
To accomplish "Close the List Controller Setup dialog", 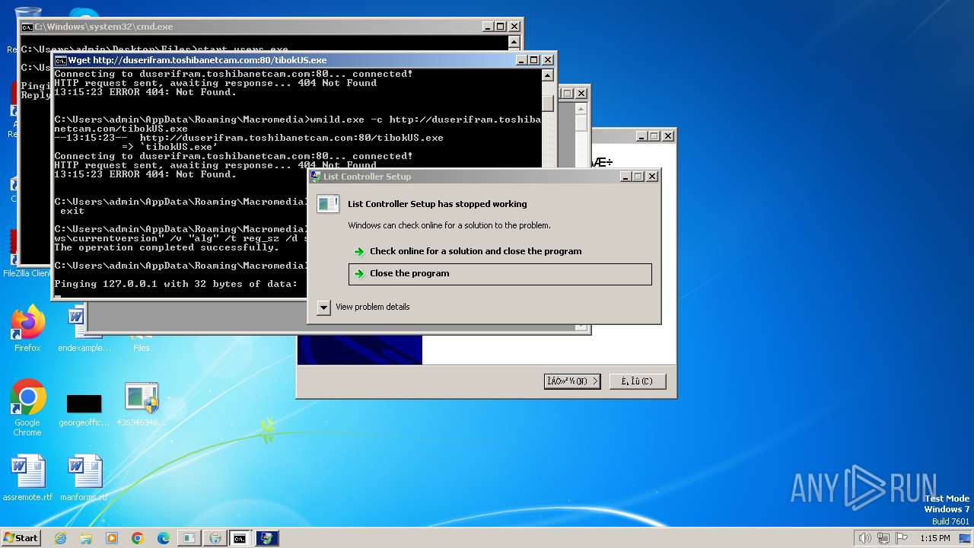I will coord(652,177).
